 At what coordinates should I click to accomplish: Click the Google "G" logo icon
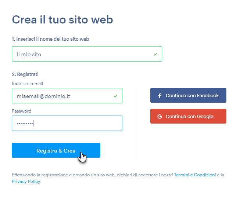click(160, 117)
